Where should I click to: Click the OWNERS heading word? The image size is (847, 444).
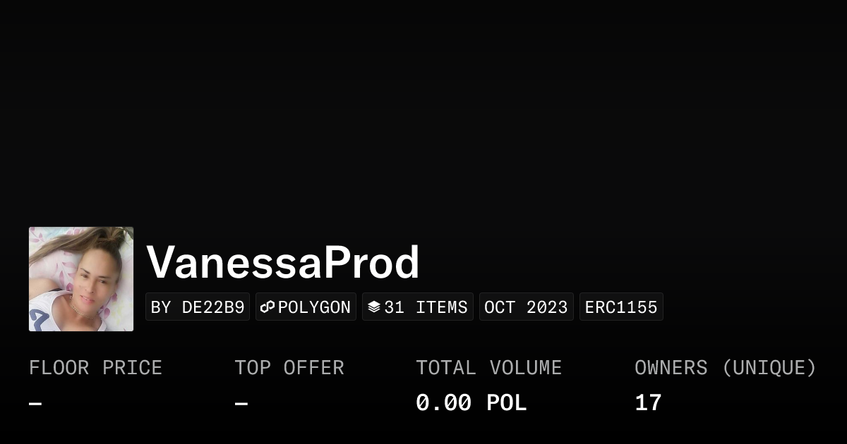tap(671, 368)
